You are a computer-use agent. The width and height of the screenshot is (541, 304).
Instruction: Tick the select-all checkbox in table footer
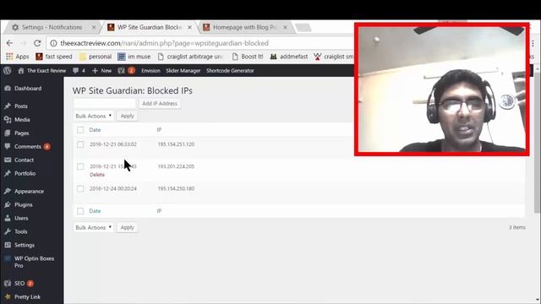[x=80, y=211]
